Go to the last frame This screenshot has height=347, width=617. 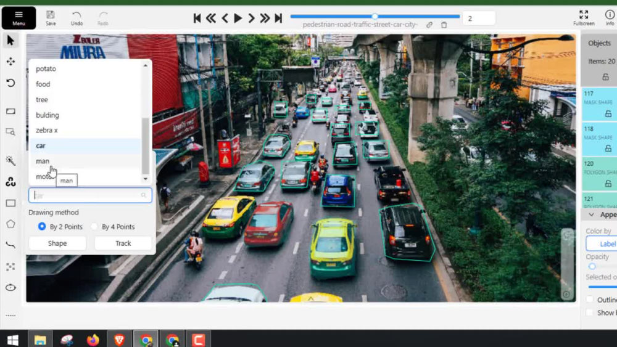tap(278, 18)
